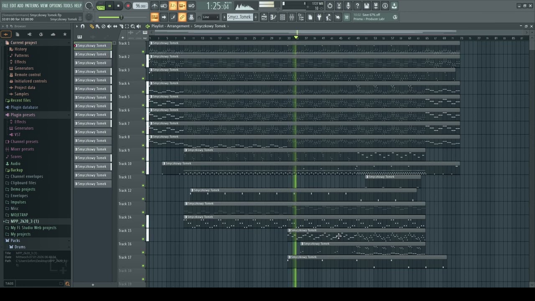The image size is (535, 301).
Task: Select the paint brush tool in Playlist
Action: click(x=97, y=26)
